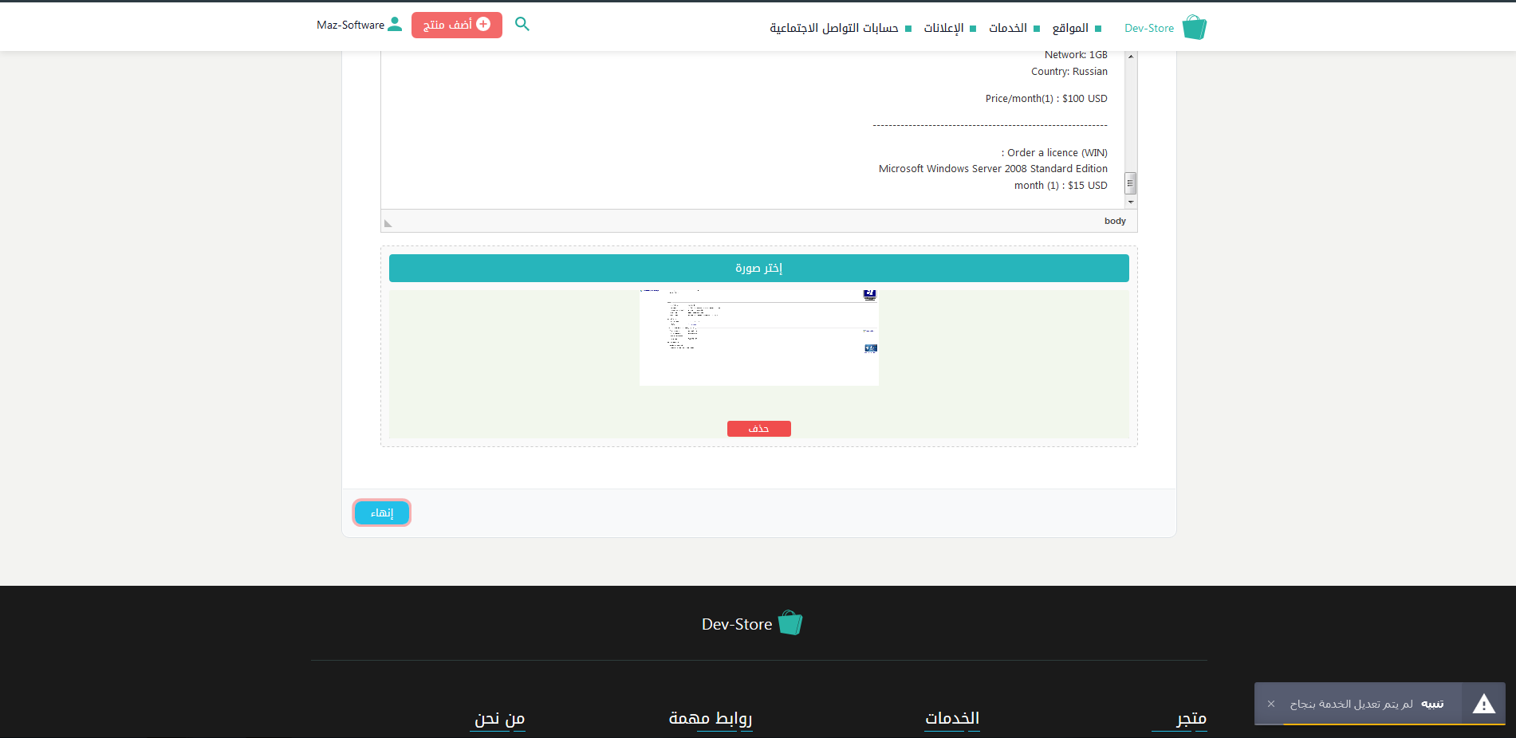Click the magnifier search icon in header
The height and width of the screenshot is (738, 1516).
click(x=522, y=25)
